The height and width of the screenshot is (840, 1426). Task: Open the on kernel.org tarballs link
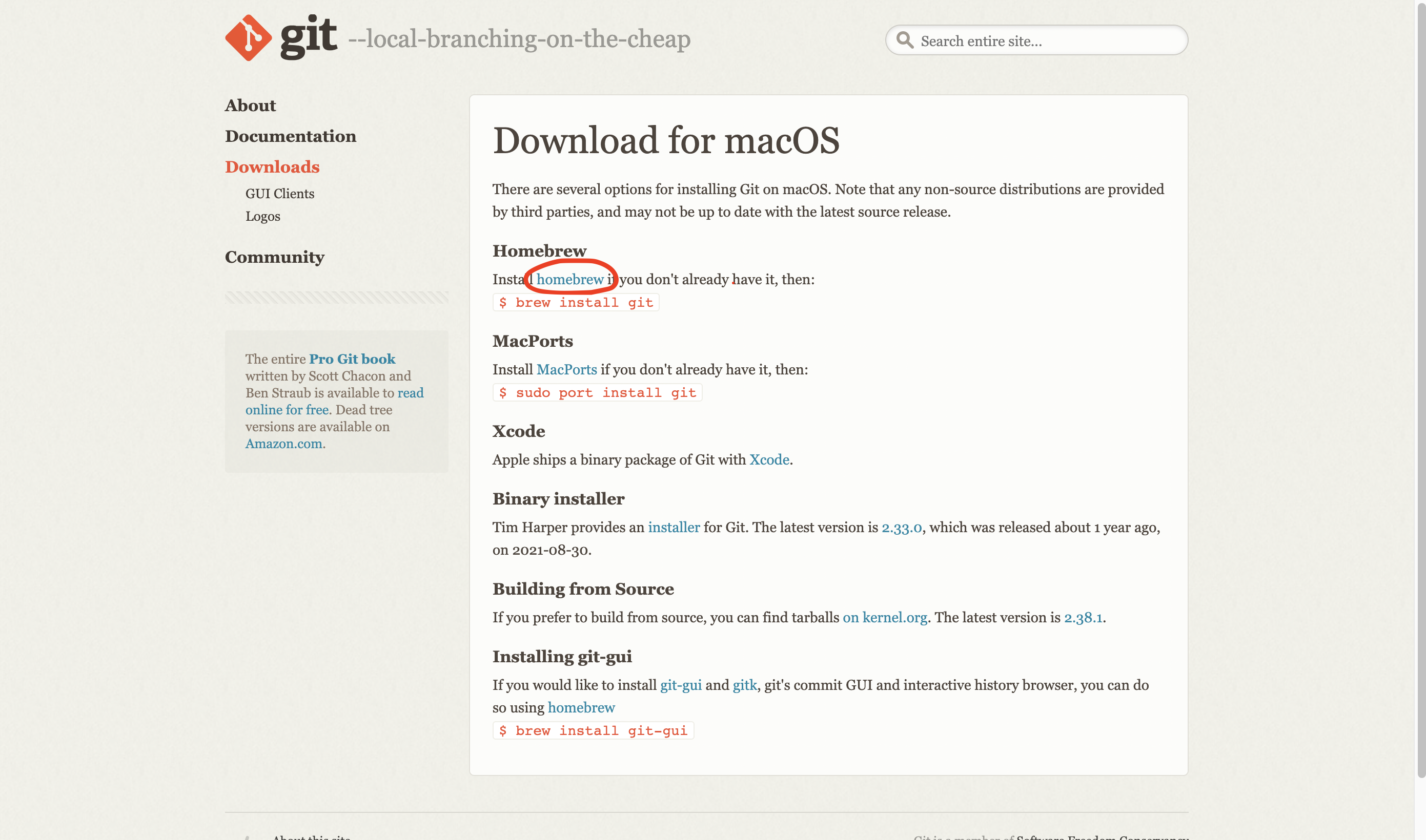pyautogui.click(x=885, y=617)
